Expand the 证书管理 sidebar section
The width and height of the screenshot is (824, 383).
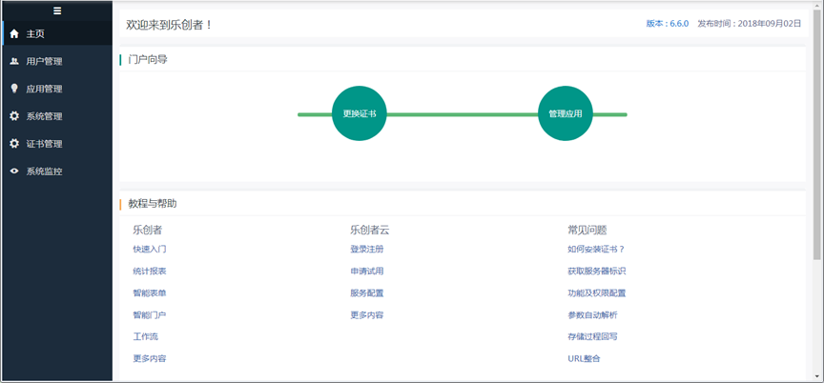pyautogui.click(x=44, y=144)
